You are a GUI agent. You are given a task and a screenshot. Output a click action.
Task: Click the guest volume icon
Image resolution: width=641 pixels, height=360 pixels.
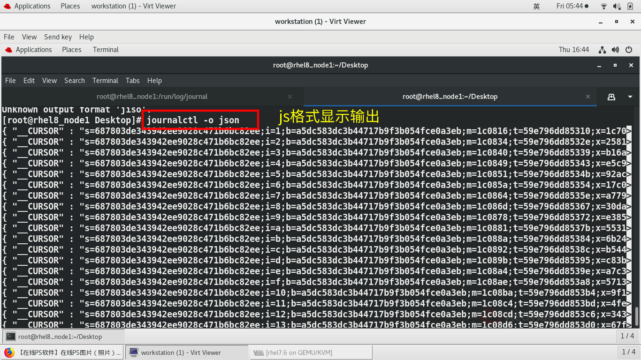(616, 50)
